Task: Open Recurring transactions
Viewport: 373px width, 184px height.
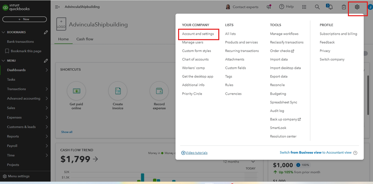Action: 242,51
